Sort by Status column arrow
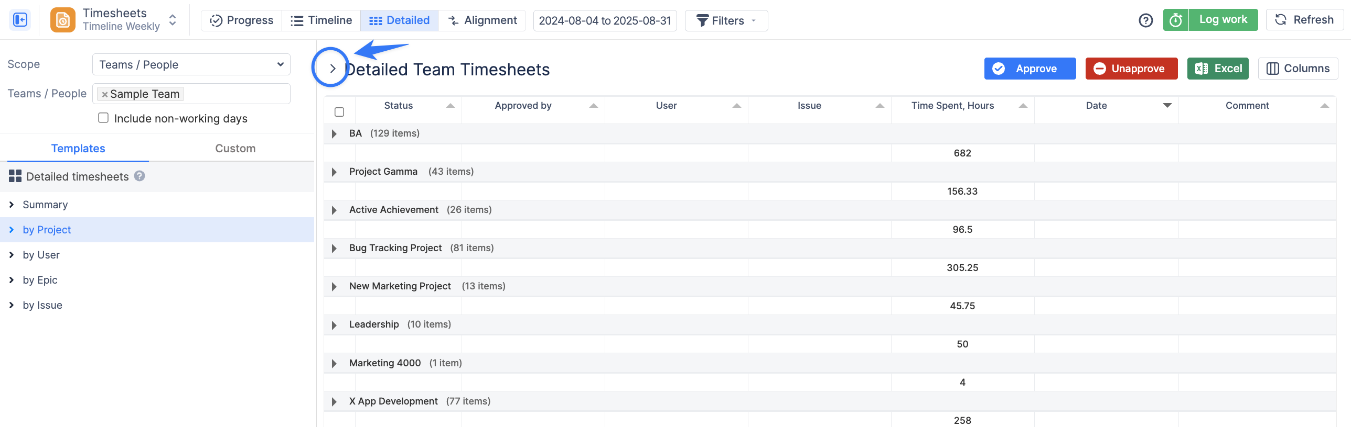The width and height of the screenshot is (1351, 427). 450,106
